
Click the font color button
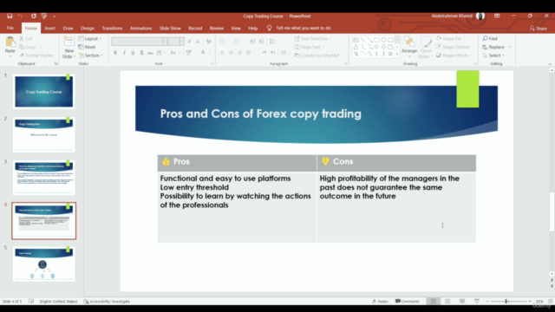click(x=203, y=53)
